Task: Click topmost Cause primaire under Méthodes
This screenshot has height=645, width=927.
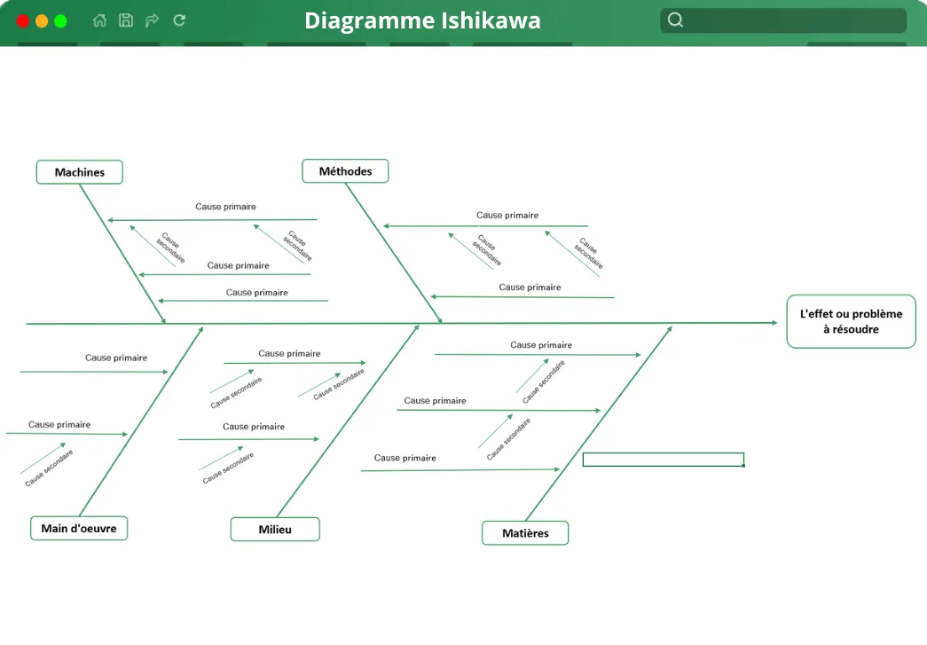Action: click(x=507, y=216)
